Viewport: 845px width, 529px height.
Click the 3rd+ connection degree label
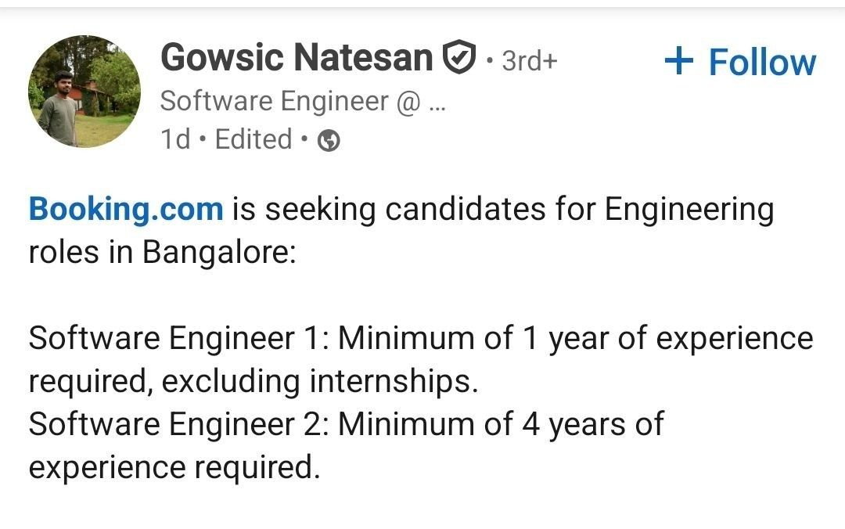[529, 61]
